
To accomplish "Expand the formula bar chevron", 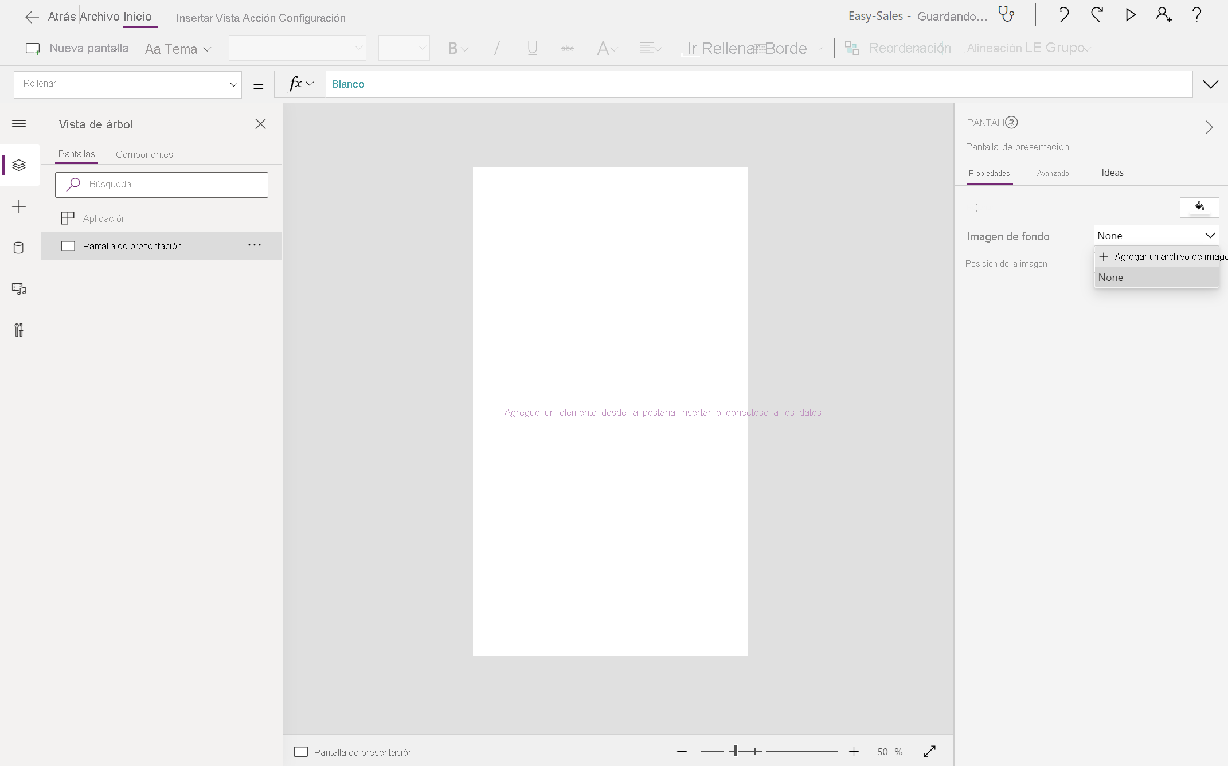I will point(1210,84).
